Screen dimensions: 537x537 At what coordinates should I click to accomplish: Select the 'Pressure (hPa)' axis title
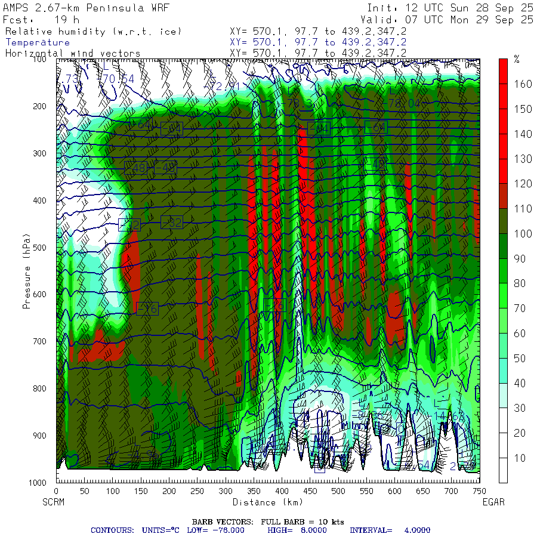26,271
